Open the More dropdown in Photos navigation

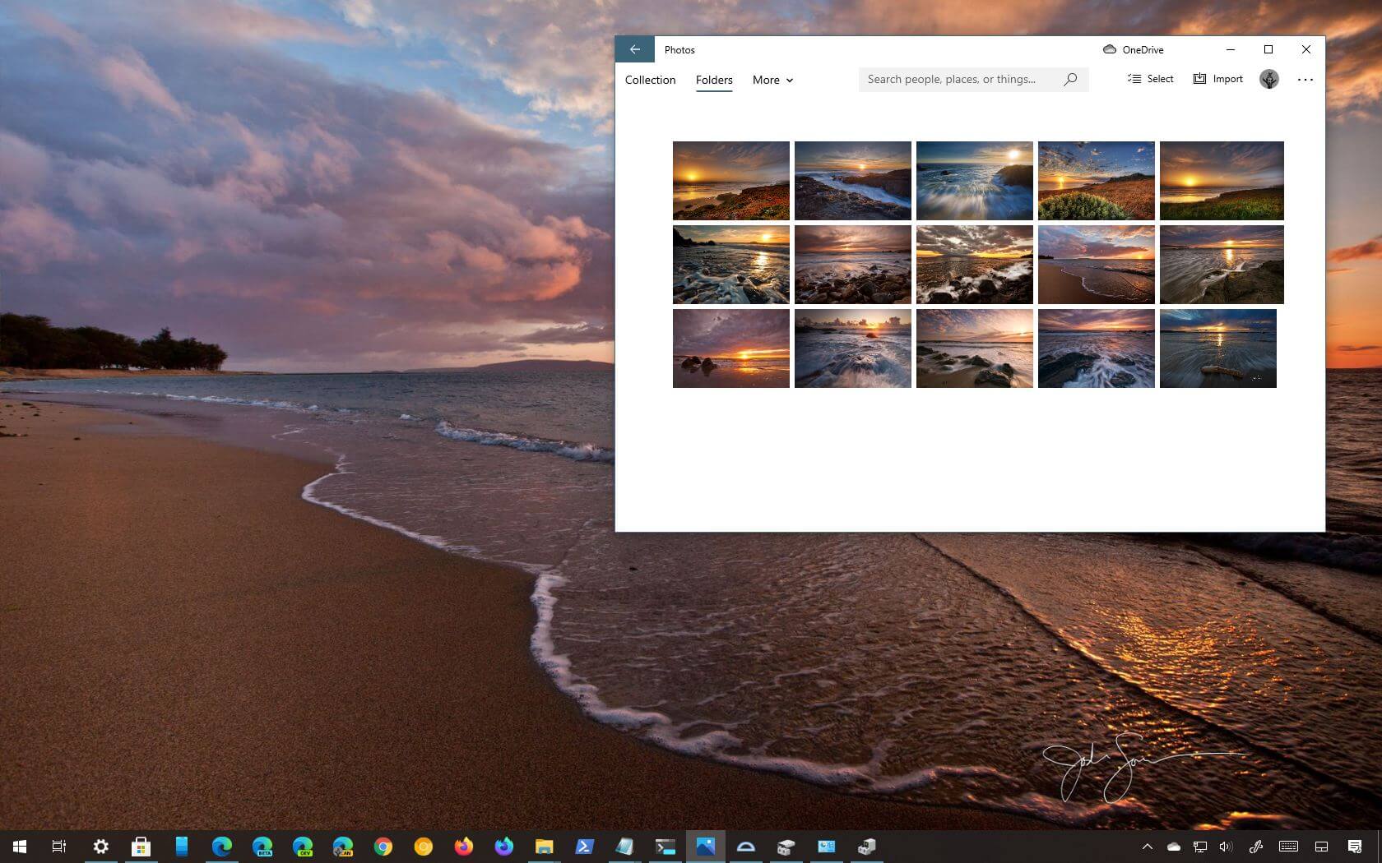[x=772, y=80]
